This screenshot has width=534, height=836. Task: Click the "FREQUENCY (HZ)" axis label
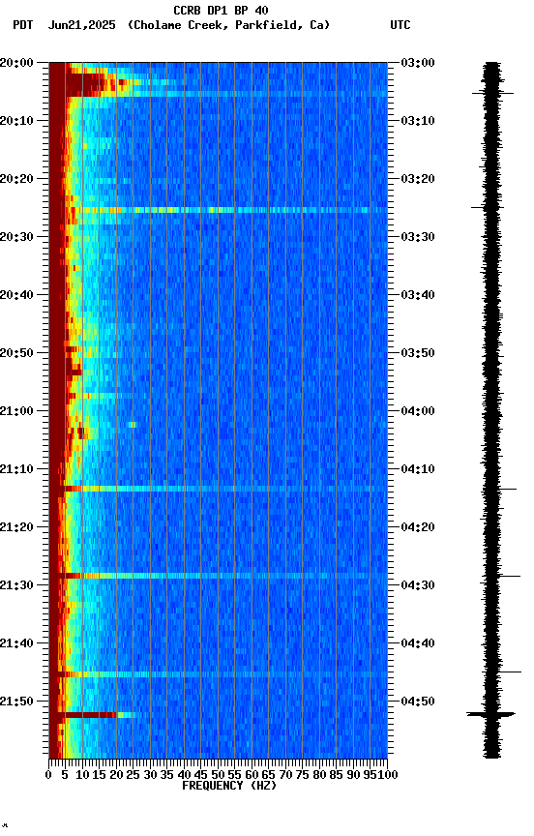click(x=229, y=787)
